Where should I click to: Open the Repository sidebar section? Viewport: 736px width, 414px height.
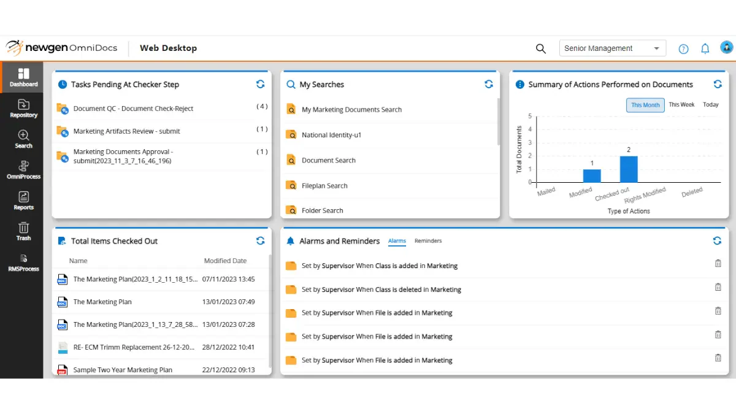coord(23,108)
